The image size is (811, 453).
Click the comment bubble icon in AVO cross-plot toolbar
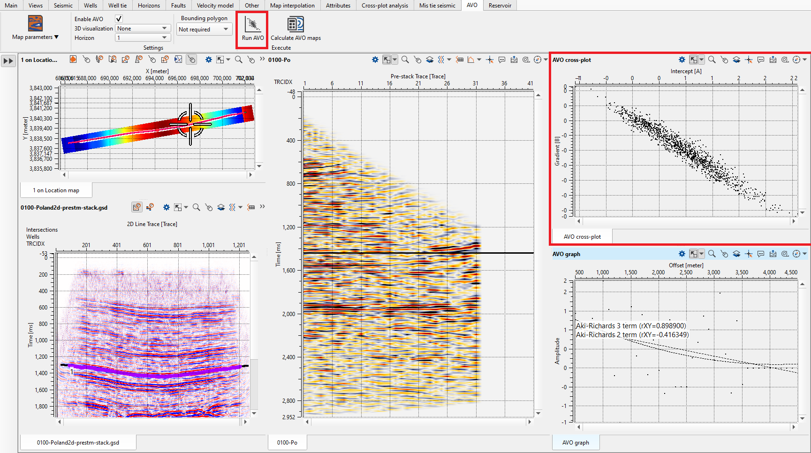[761, 60]
